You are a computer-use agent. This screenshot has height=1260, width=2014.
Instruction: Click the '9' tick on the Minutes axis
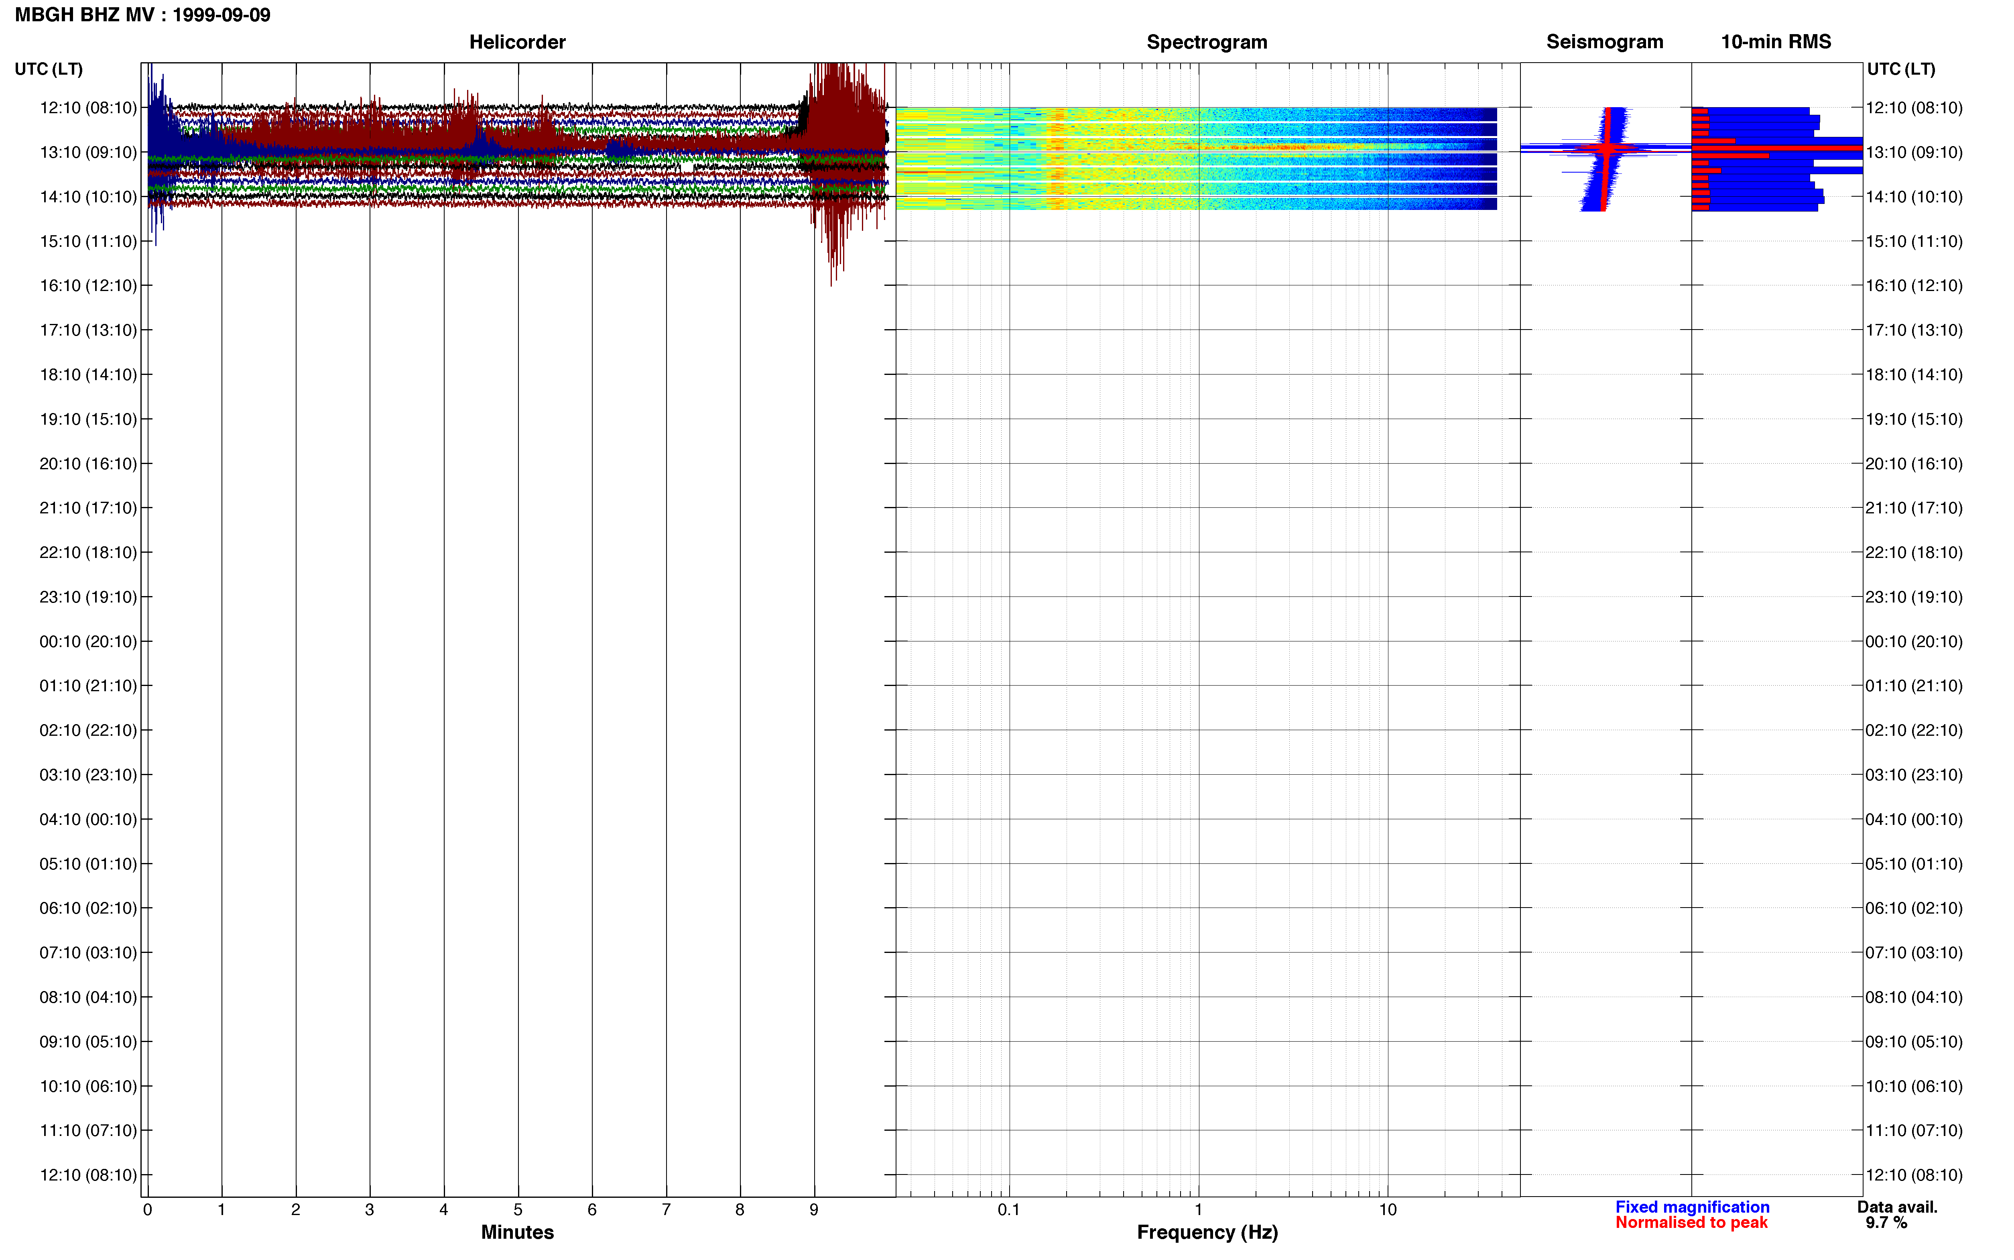coord(814,1210)
